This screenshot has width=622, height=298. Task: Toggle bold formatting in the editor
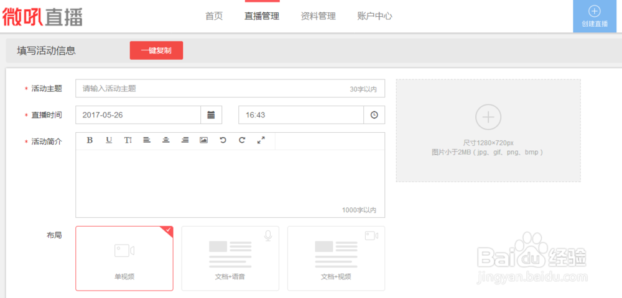tap(90, 140)
